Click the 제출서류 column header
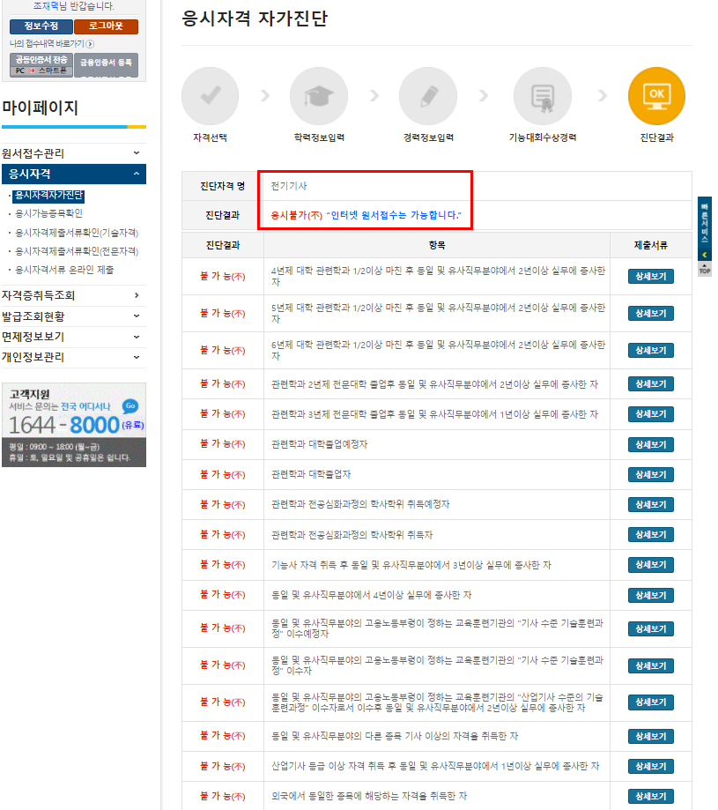This screenshot has width=718, height=810. click(x=650, y=245)
